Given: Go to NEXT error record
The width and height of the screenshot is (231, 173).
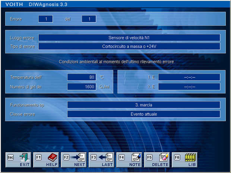Looking at the screenshot, I should click(74, 160).
